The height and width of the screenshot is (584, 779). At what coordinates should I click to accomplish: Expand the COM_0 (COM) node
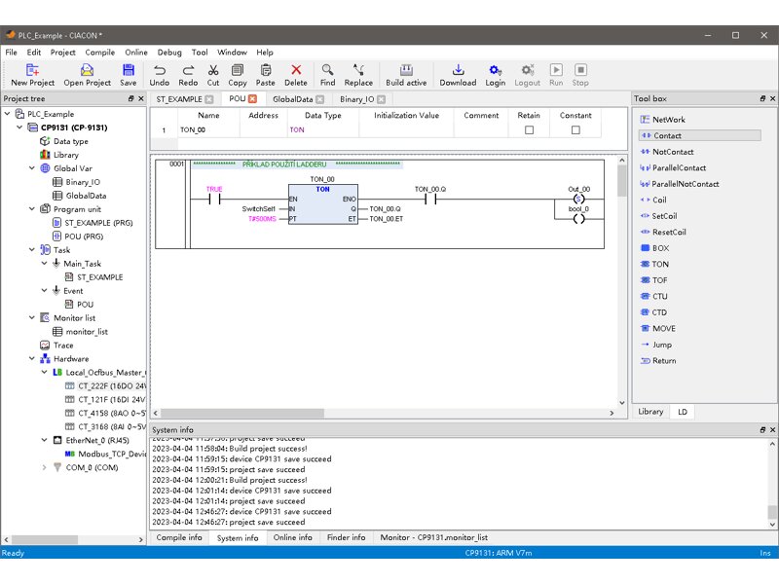tap(44, 467)
